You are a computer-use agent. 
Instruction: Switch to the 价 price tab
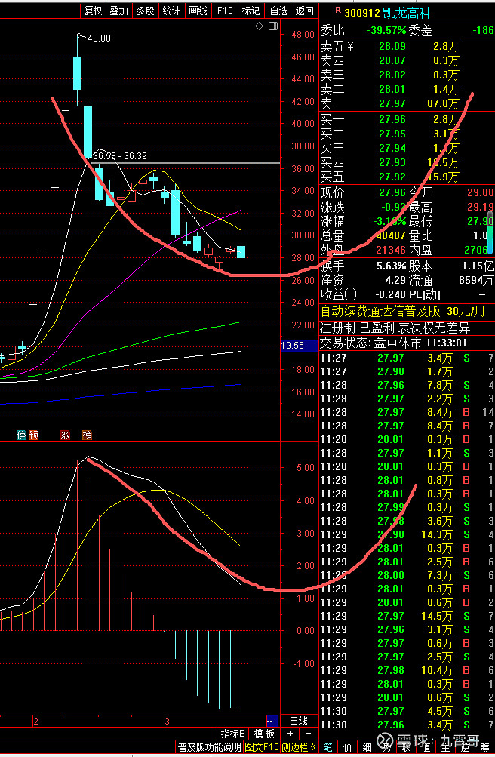pos(347,747)
